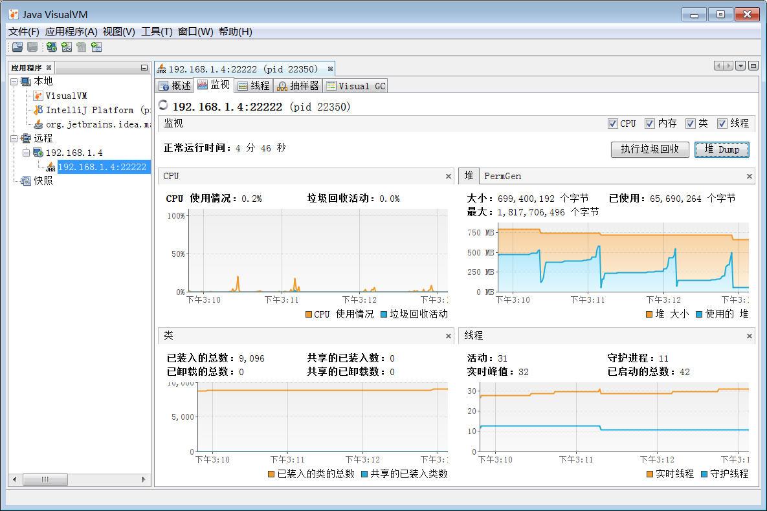Open the 应用程序(A) menu

click(x=71, y=32)
